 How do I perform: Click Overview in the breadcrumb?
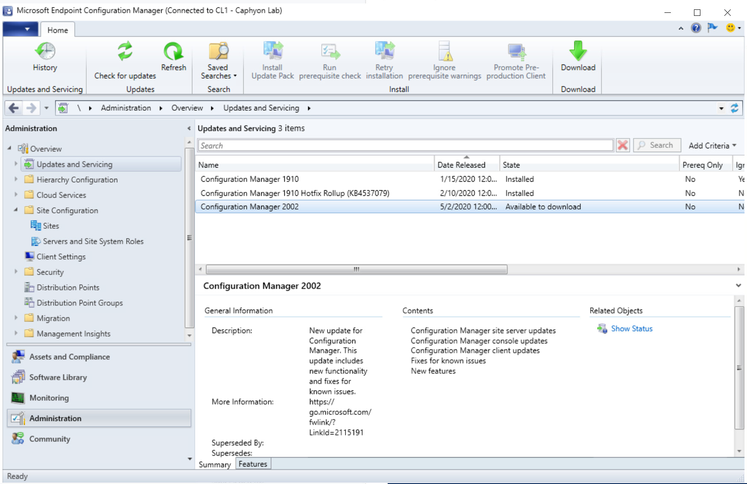tap(187, 108)
